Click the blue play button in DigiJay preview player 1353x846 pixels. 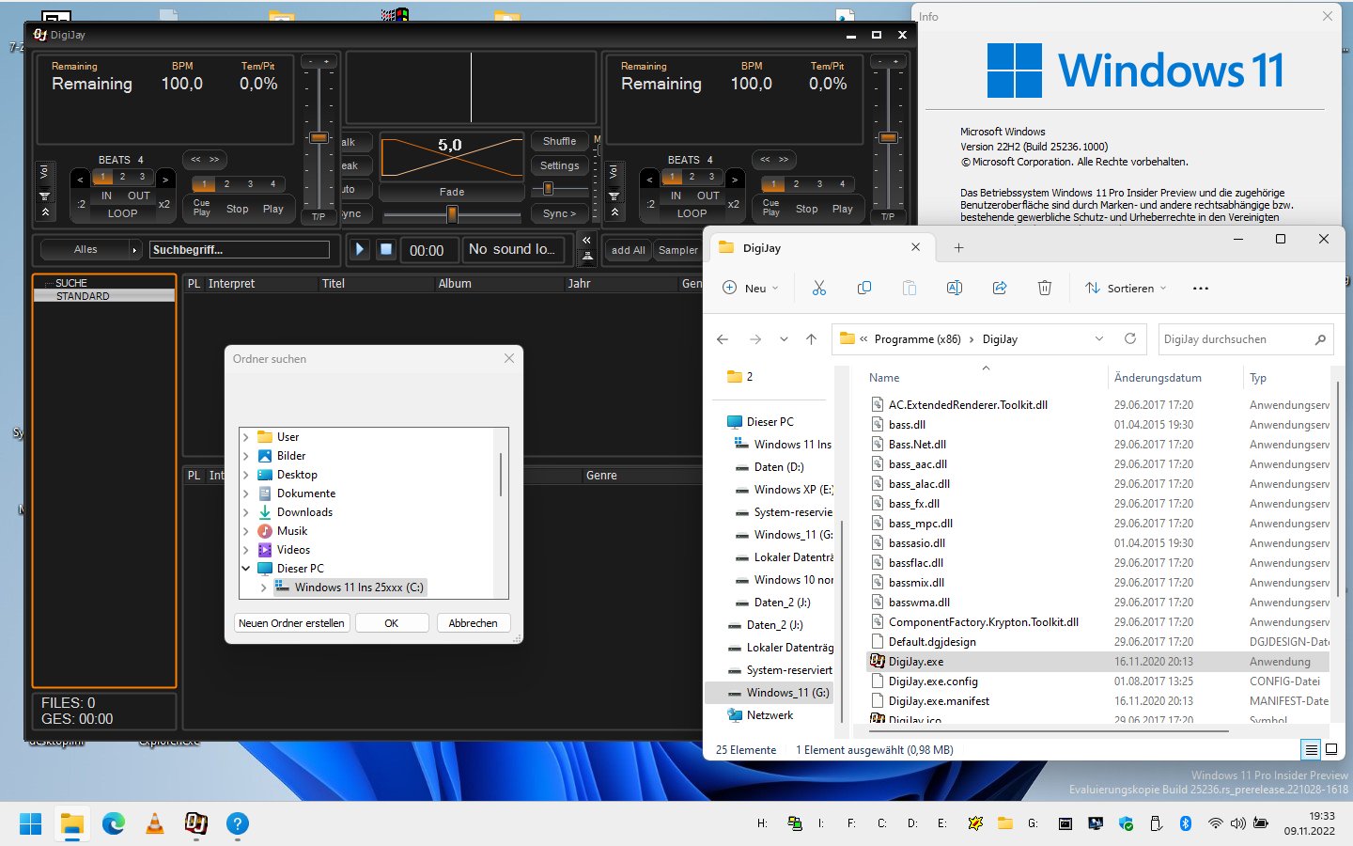[359, 249]
